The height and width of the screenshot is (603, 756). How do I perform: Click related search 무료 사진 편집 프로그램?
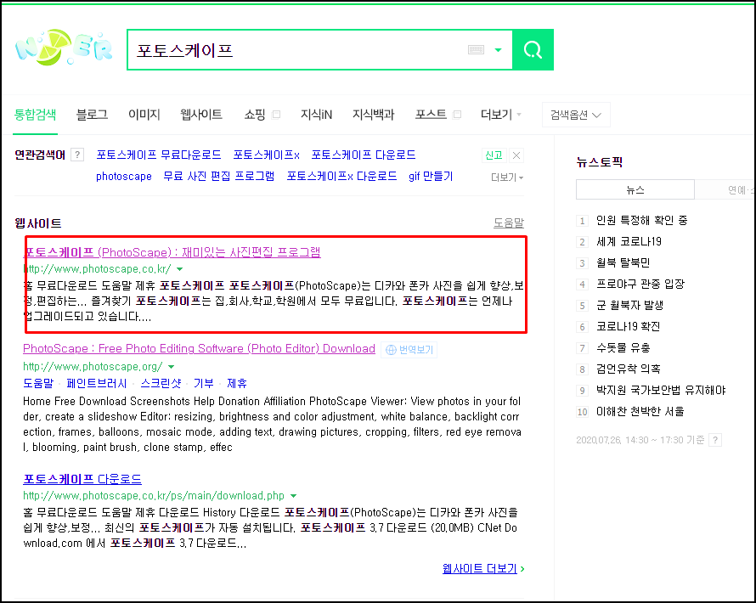(219, 177)
